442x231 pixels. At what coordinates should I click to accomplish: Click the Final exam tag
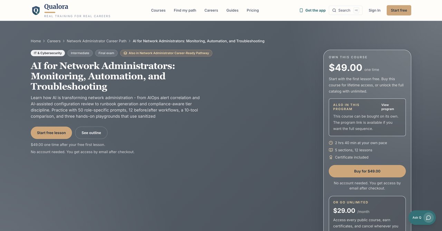click(106, 53)
